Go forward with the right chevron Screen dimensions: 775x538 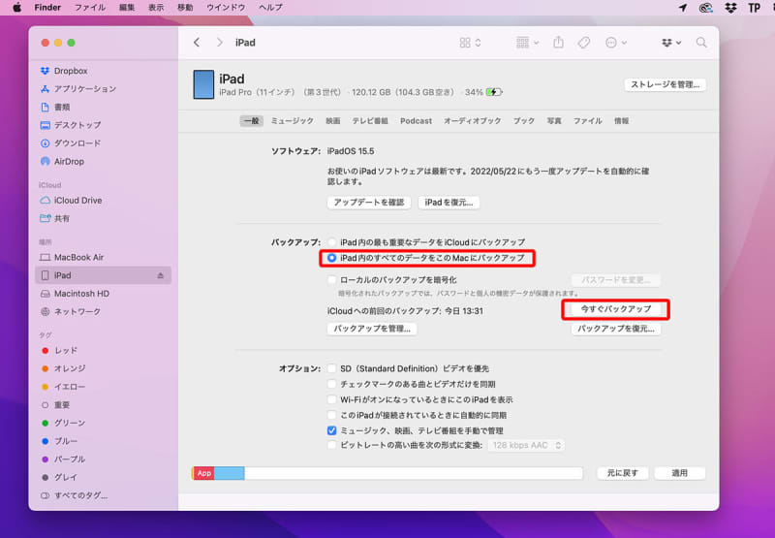[x=220, y=43]
